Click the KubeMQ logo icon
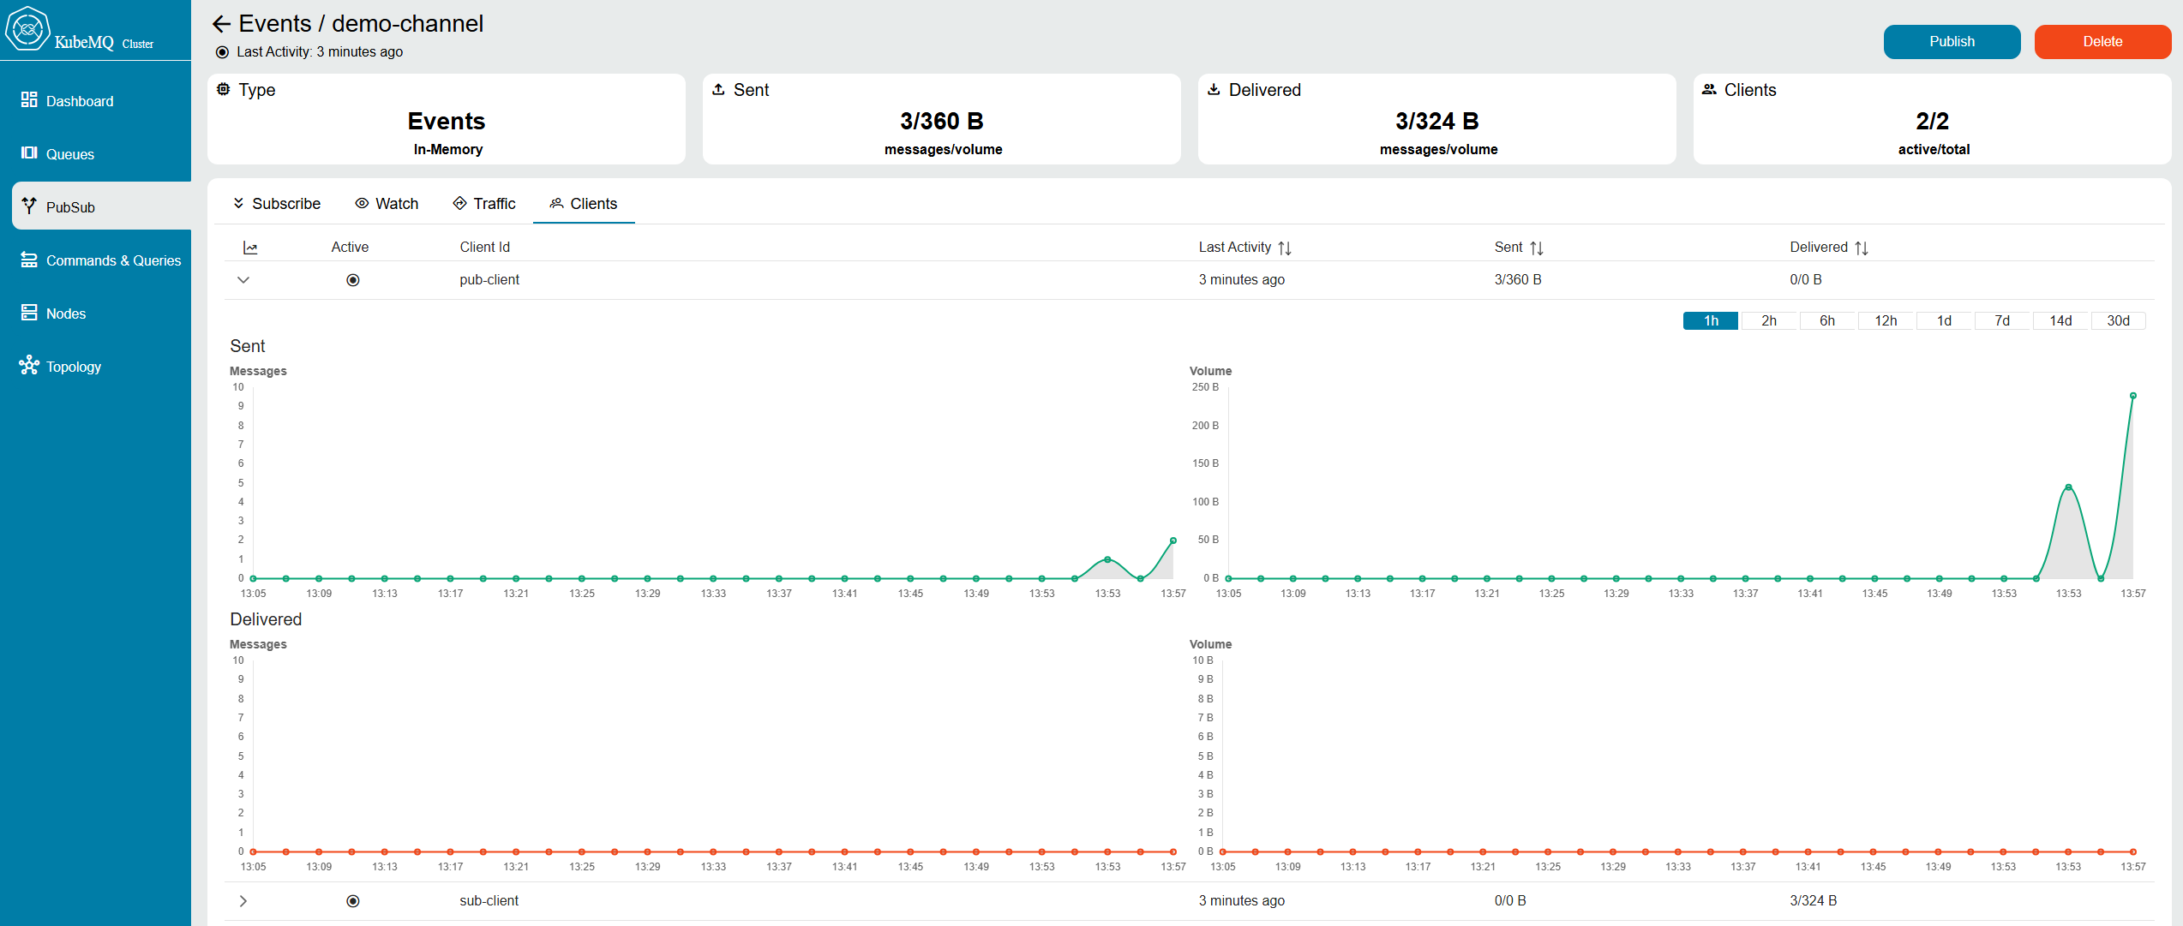Screen dimensions: 2183x926 click(27, 29)
